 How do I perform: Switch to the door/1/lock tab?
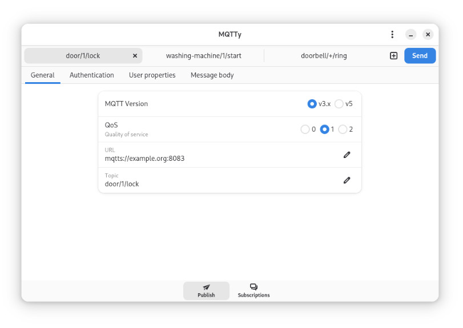(83, 56)
